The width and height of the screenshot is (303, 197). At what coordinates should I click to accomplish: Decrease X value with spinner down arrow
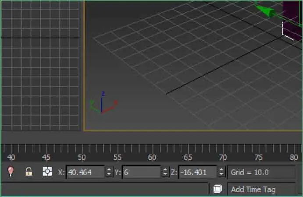pyautogui.click(x=109, y=174)
